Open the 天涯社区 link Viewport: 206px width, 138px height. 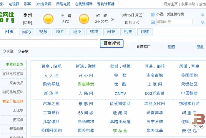point(189,84)
